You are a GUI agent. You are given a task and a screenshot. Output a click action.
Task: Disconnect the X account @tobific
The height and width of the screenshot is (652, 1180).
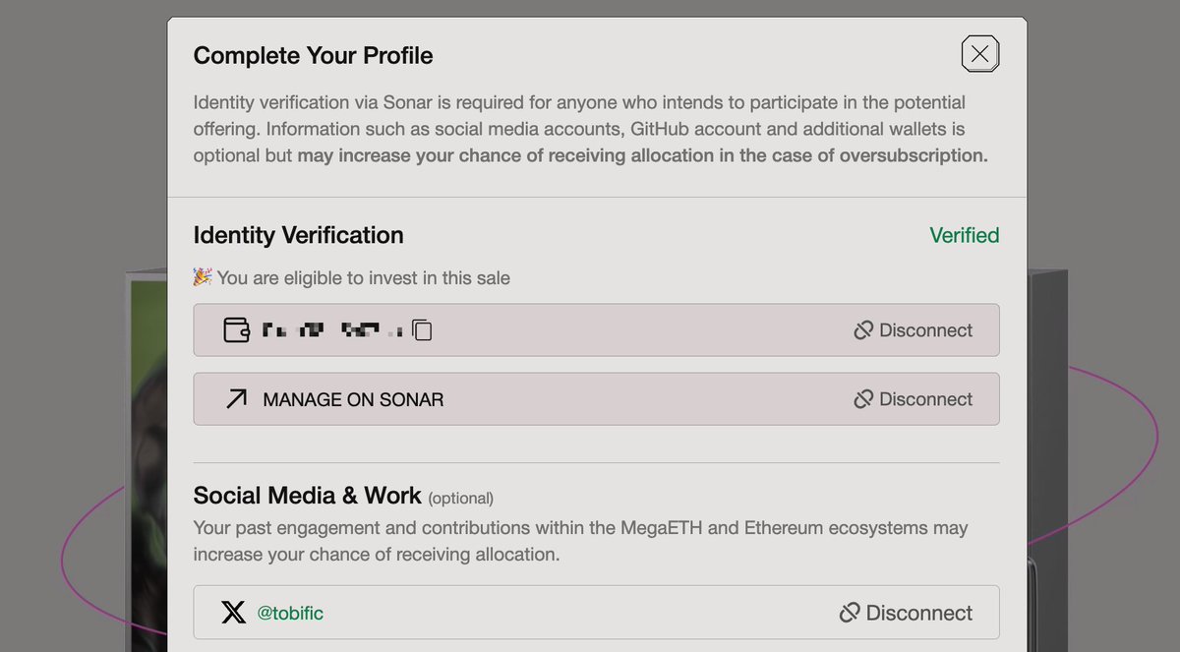point(906,613)
